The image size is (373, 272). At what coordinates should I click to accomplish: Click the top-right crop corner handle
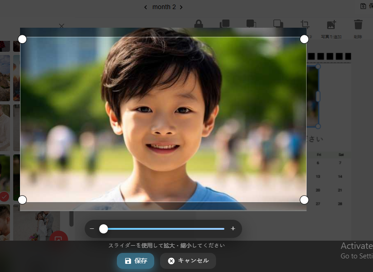pyautogui.click(x=304, y=40)
